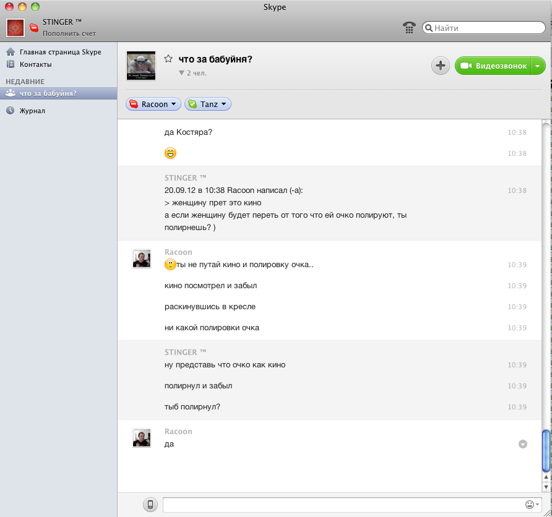
Task: Click the yellow minimize window button
Action: 22,7
